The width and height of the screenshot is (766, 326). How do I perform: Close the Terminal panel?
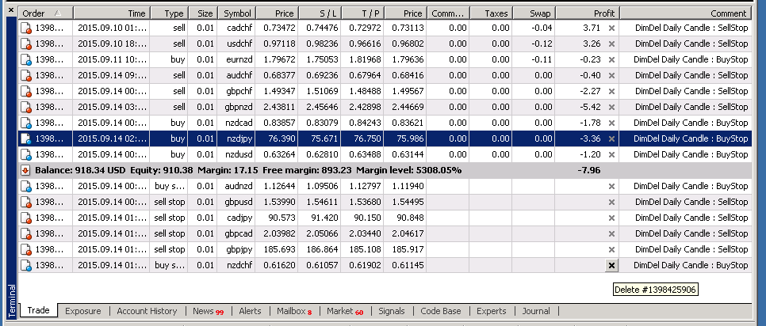12,9
